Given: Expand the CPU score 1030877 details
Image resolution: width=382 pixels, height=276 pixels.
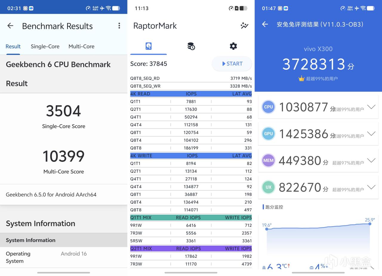Looking at the screenshot, I should coord(371,107).
